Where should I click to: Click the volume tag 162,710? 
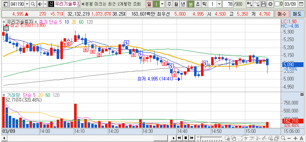293,121
